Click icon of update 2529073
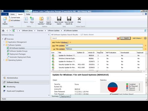Viewport: 148px width, 111px height. 53,61
